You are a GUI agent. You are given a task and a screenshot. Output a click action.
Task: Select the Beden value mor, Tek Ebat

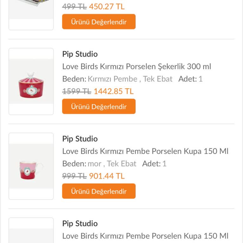pyautogui.click(x=112, y=164)
